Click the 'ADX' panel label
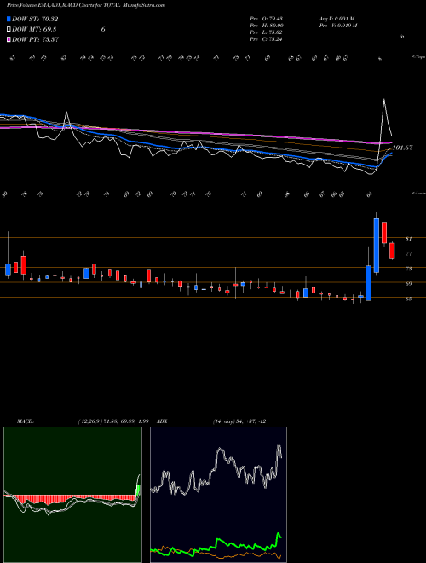The image size is (426, 563). (x=163, y=421)
